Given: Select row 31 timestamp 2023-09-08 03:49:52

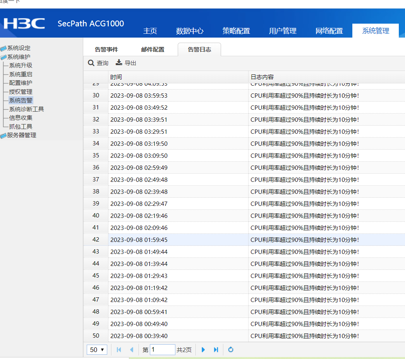Looking at the screenshot, I should click(x=139, y=108).
